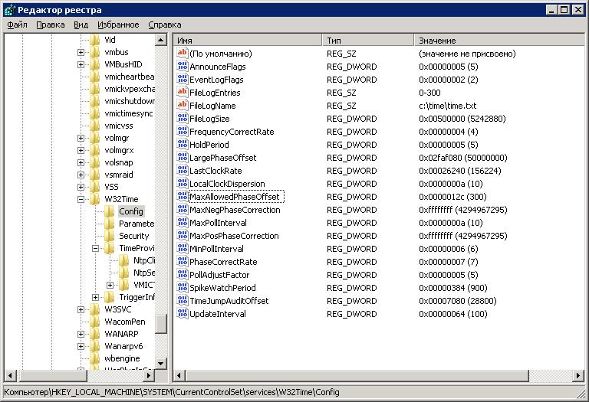Click the HoldPeriod DWORD icon
589x402 pixels.
click(183, 145)
